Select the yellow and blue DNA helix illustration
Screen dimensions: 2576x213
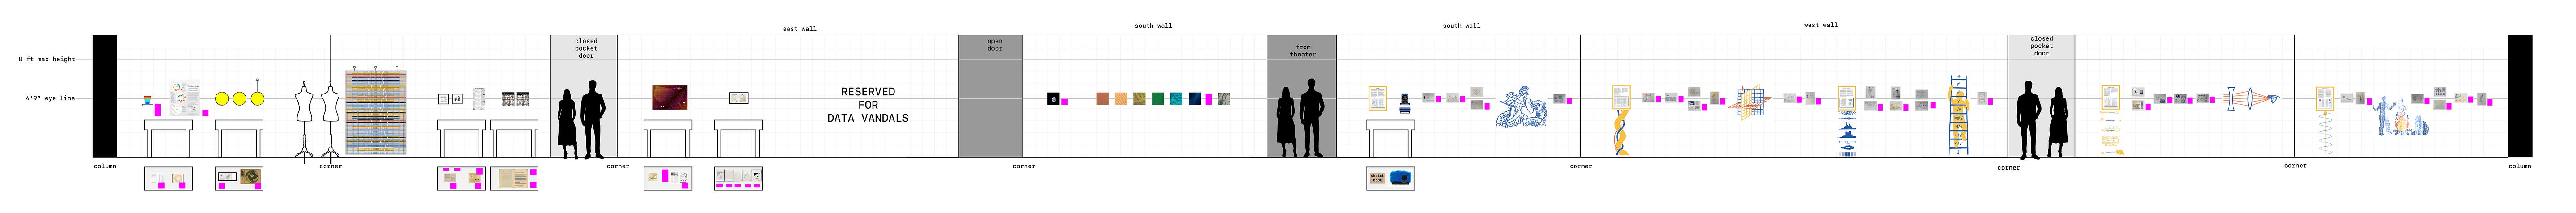[1621, 133]
